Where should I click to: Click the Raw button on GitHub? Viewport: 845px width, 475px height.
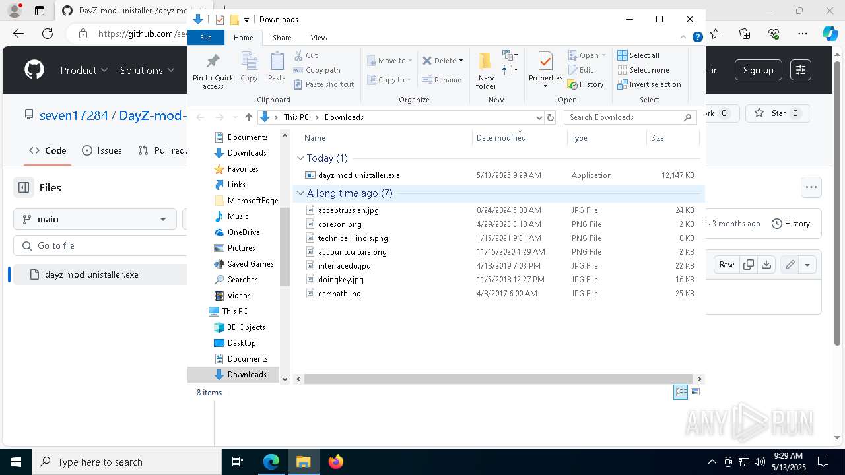[x=727, y=265]
